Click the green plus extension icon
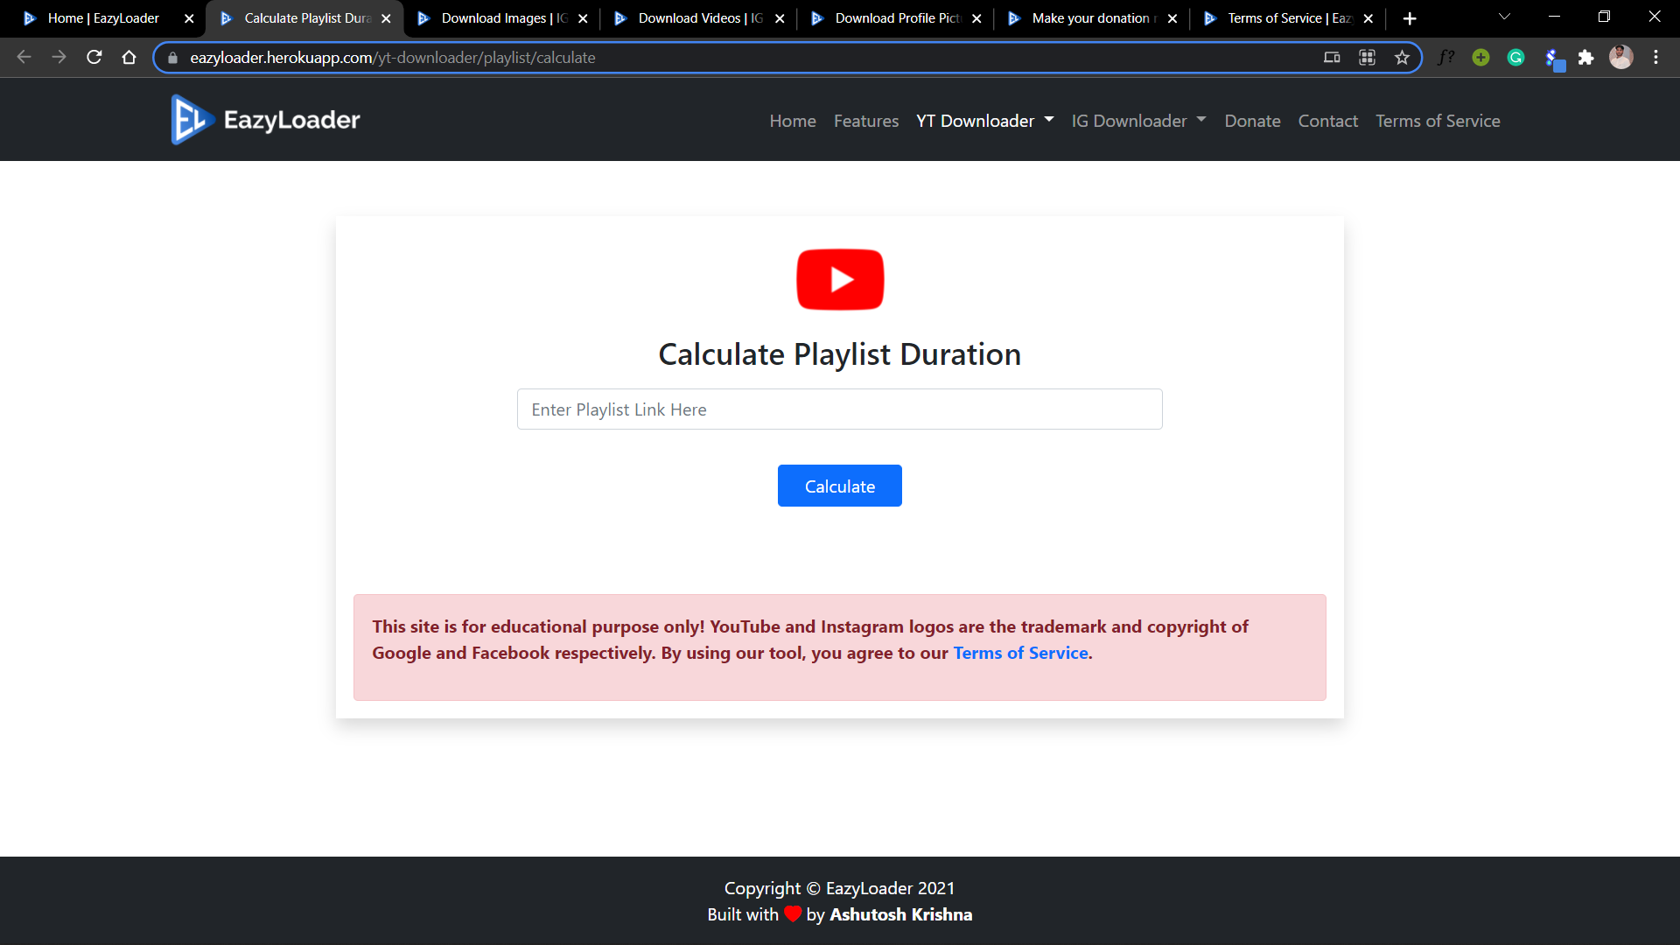Image resolution: width=1680 pixels, height=945 pixels. point(1480,57)
